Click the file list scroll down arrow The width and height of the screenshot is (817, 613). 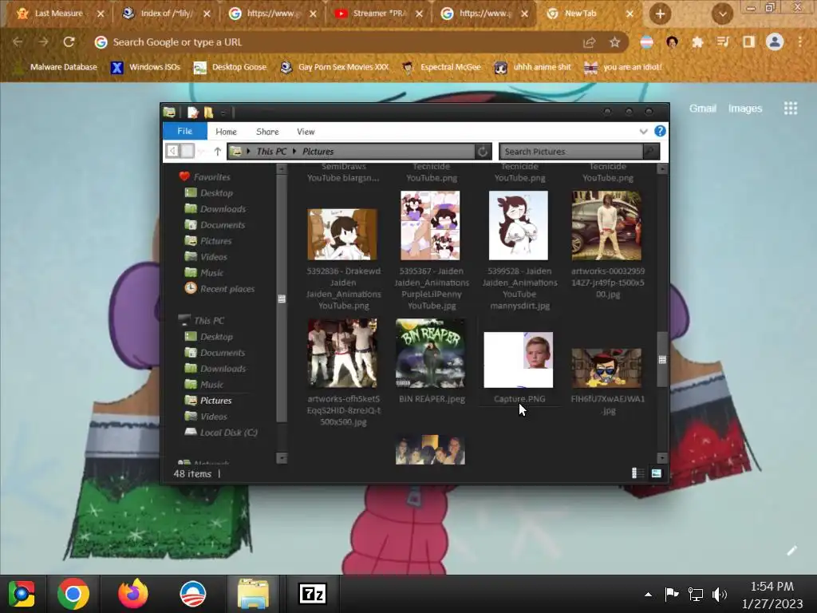(x=662, y=457)
